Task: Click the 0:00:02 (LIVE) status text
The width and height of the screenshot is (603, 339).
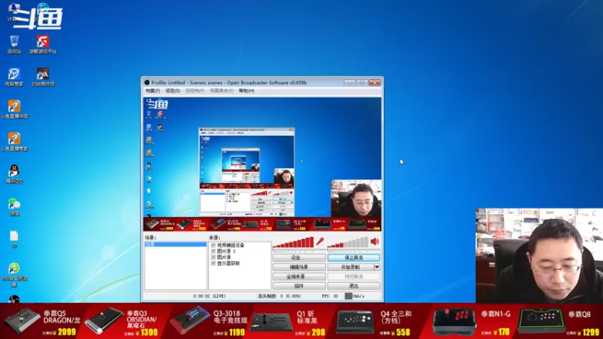Action: tap(210, 296)
